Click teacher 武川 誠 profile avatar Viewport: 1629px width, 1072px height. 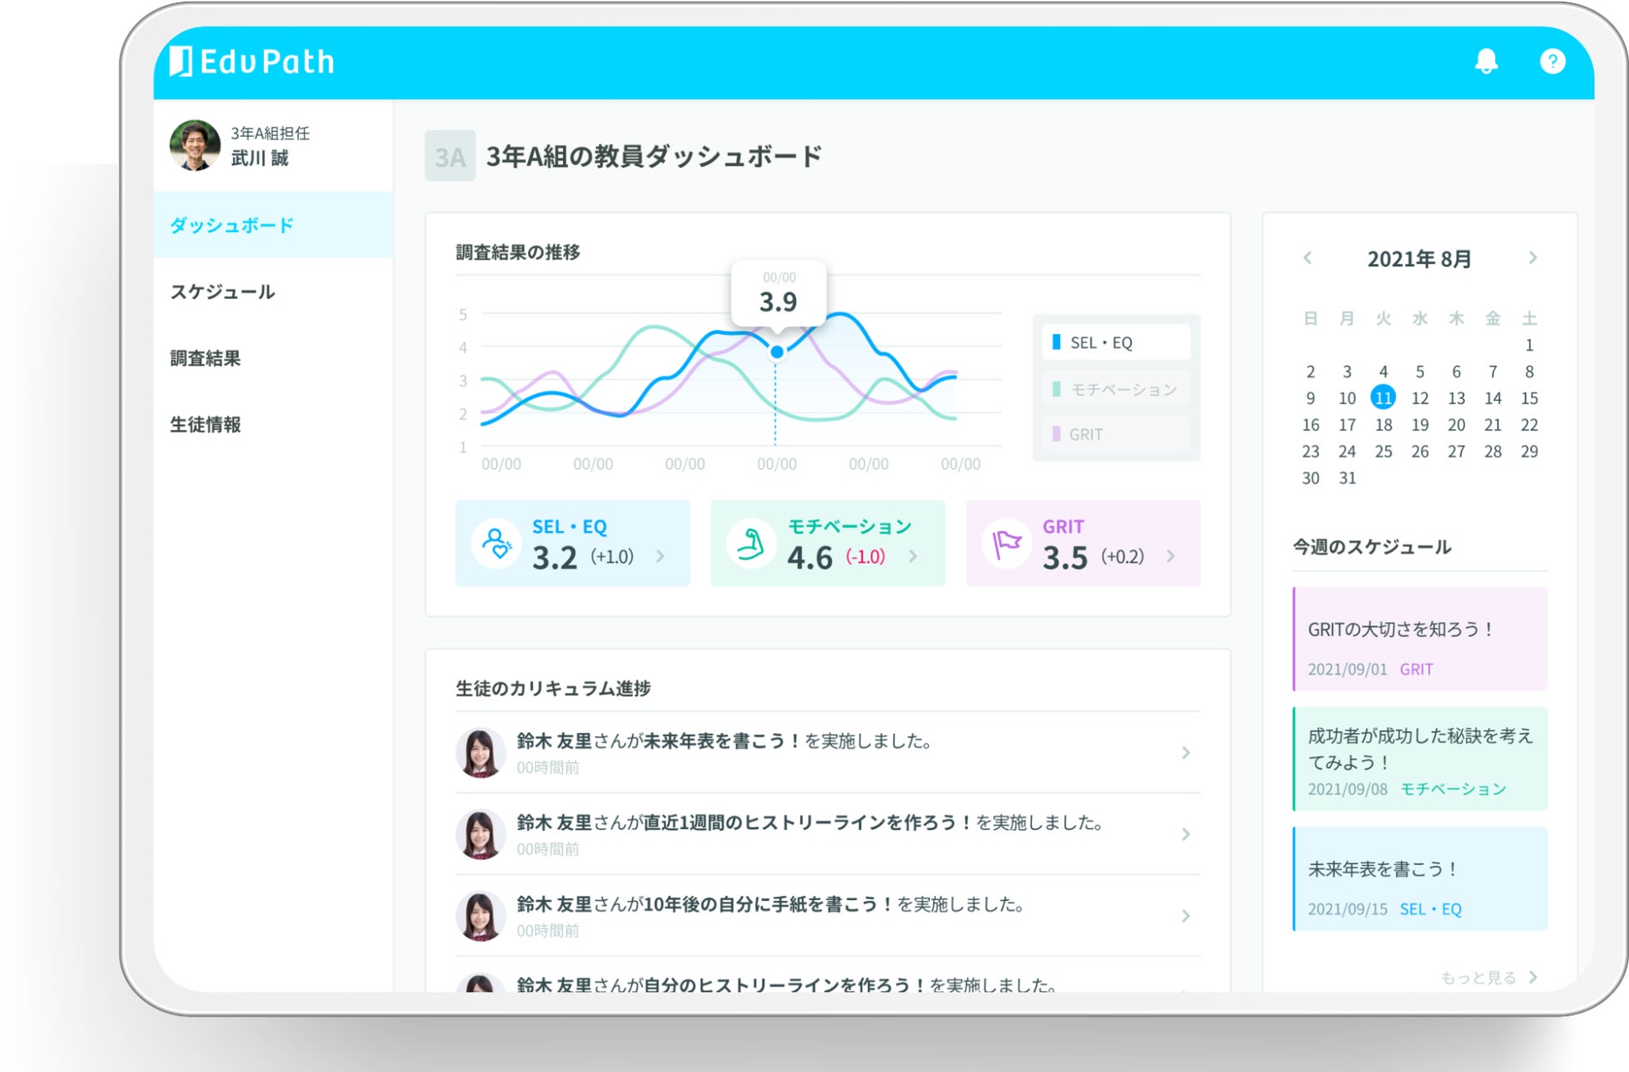[195, 144]
